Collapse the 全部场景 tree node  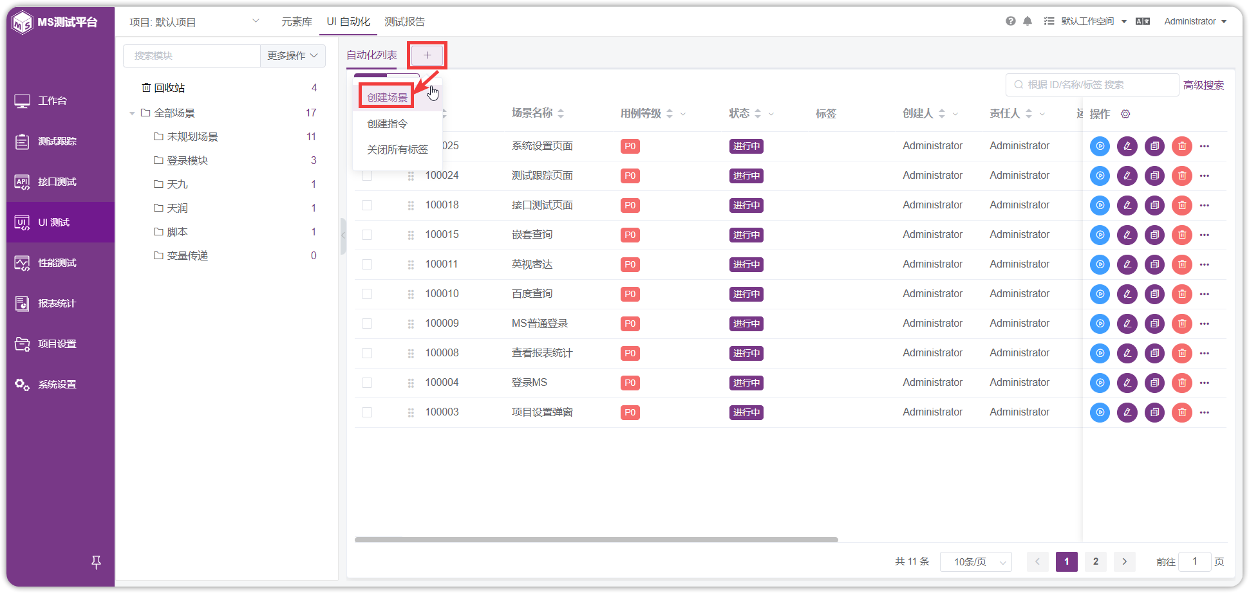pyautogui.click(x=132, y=113)
